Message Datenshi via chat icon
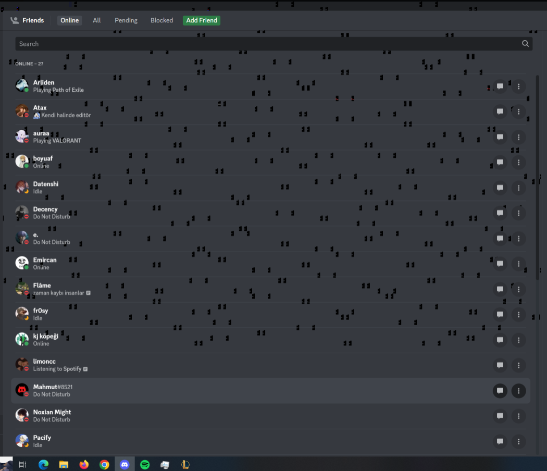This screenshot has width=547, height=471. (x=500, y=188)
